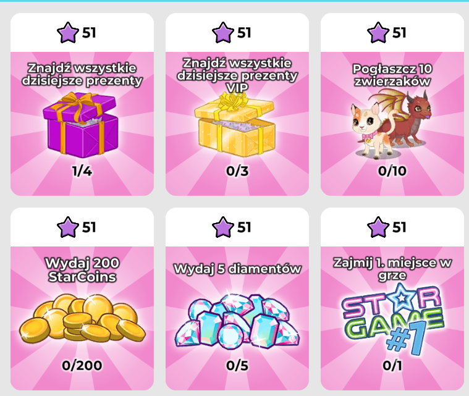Select the 'Wydaj 200 StarCoins' quest text
The image size is (469, 396).
click(82, 270)
